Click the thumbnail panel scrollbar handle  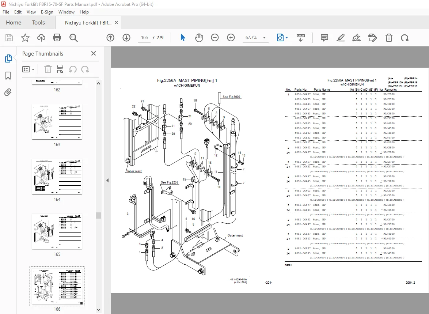point(99,215)
